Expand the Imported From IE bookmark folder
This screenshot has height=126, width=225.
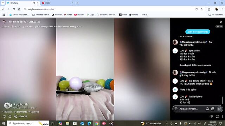coord(41,15)
